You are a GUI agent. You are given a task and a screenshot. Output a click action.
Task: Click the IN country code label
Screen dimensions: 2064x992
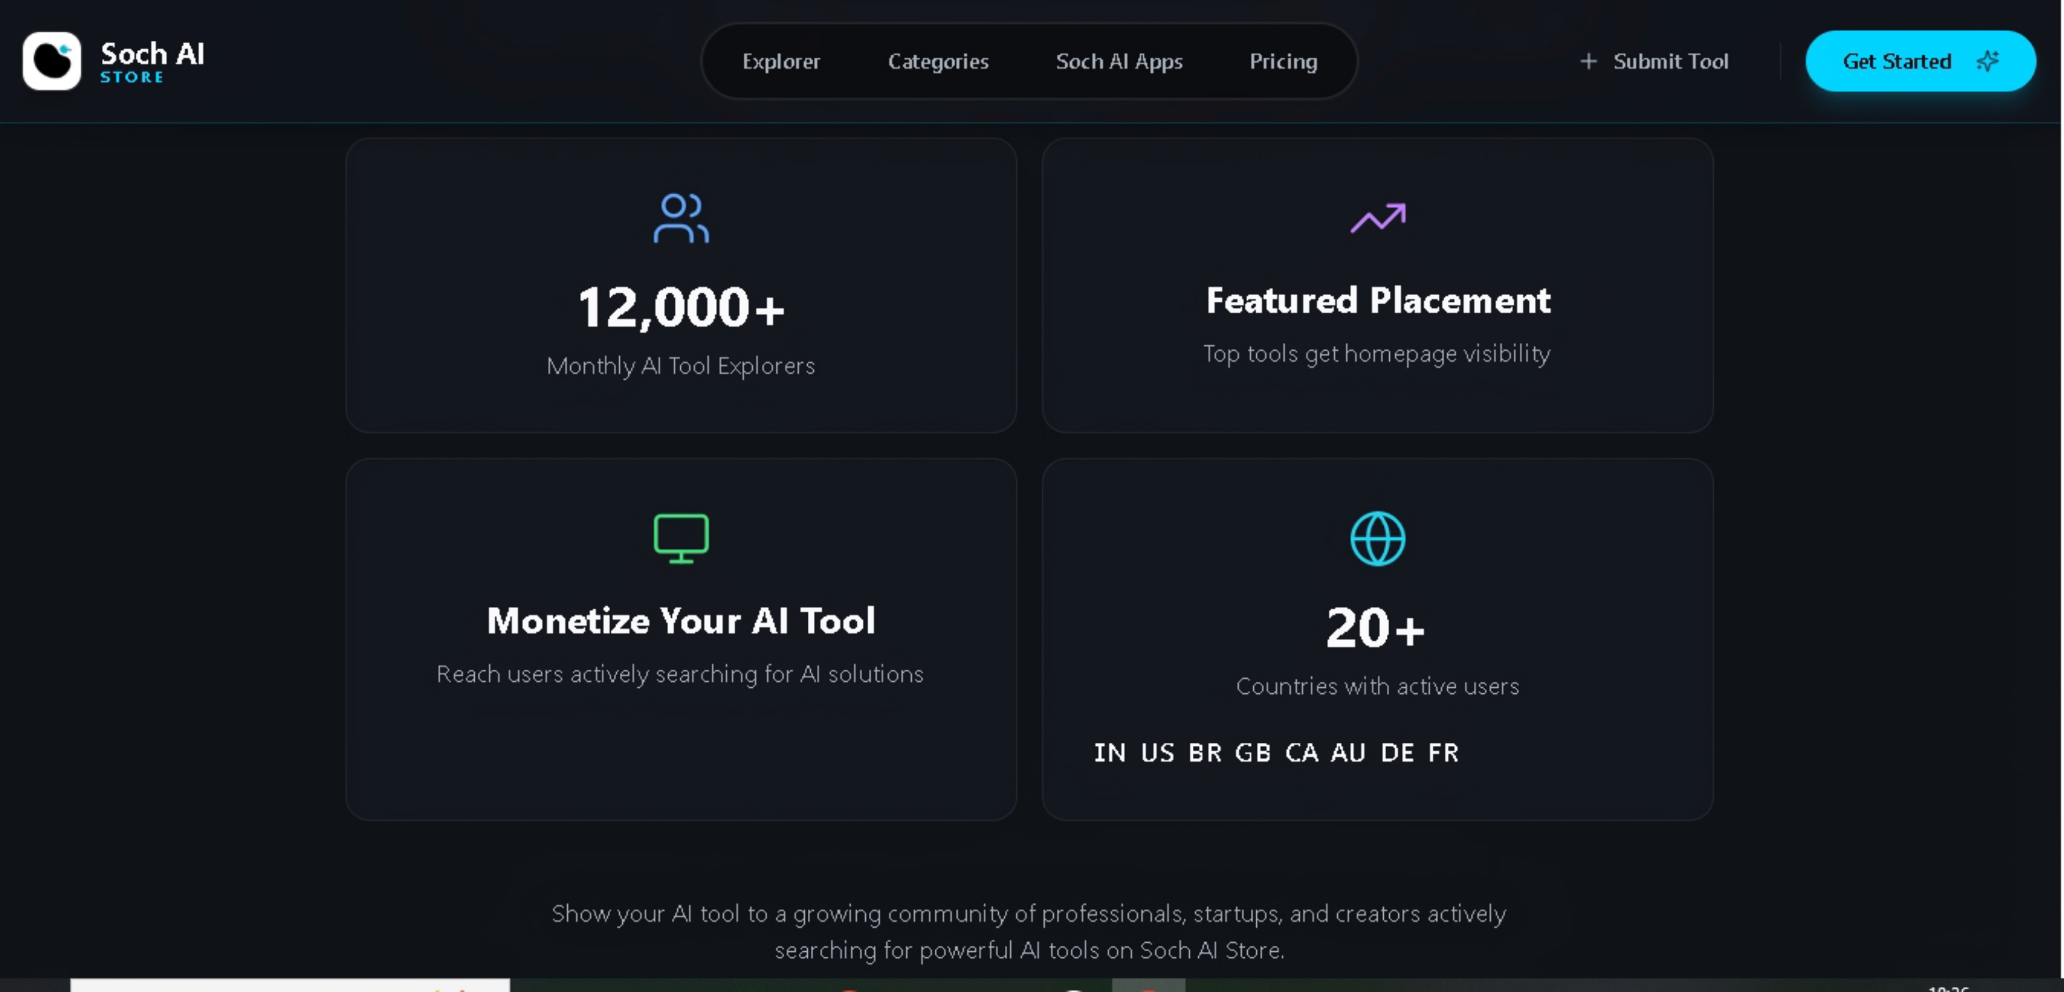pos(1110,753)
